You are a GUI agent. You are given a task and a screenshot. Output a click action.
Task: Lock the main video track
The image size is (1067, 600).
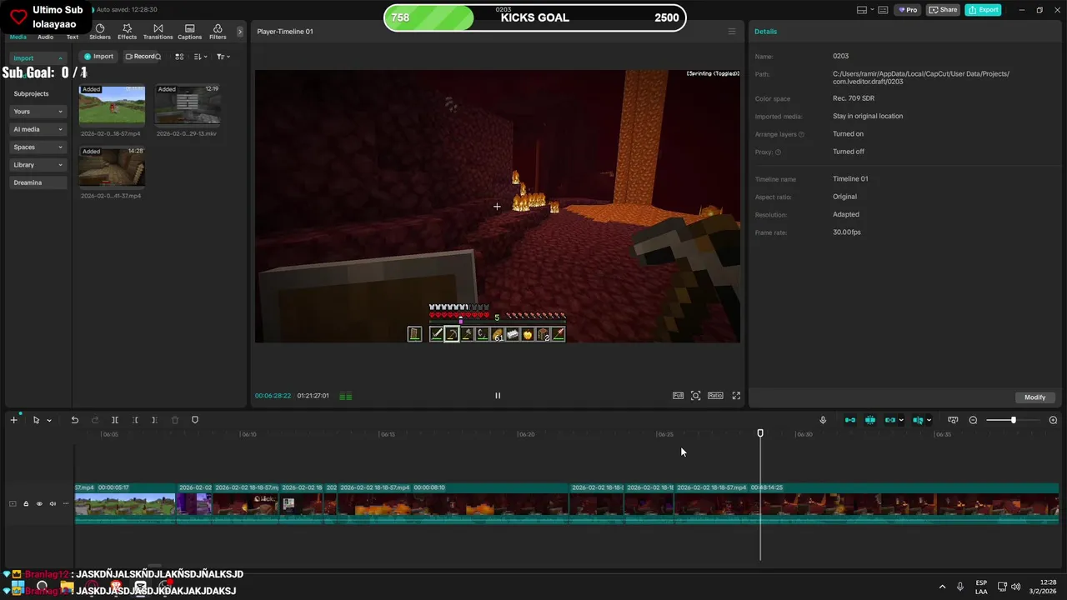(x=26, y=503)
